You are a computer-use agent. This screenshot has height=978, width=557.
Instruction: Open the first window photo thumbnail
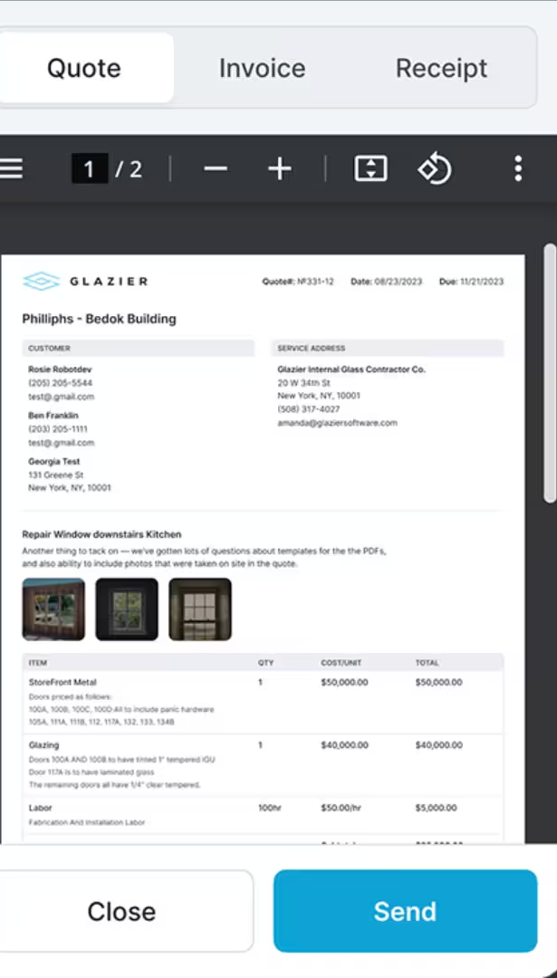tap(53, 609)
